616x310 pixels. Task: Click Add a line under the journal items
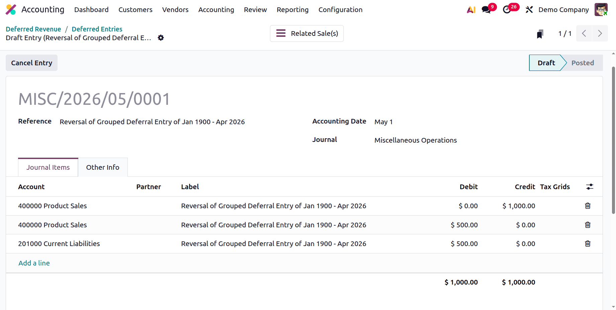[34, 263]
